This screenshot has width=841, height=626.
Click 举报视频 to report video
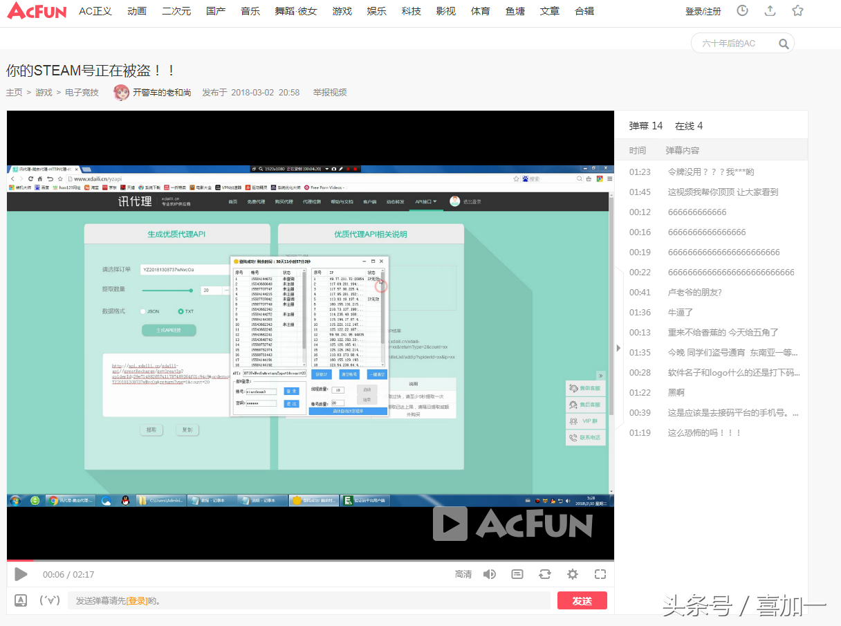pos(330,92)
